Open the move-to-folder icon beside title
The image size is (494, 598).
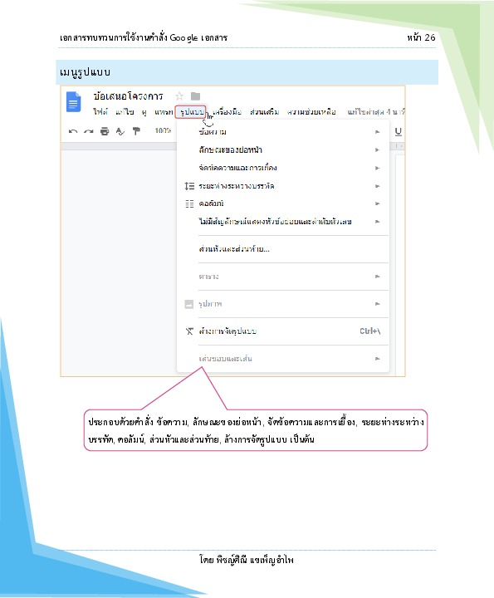(x=196, y=96)
